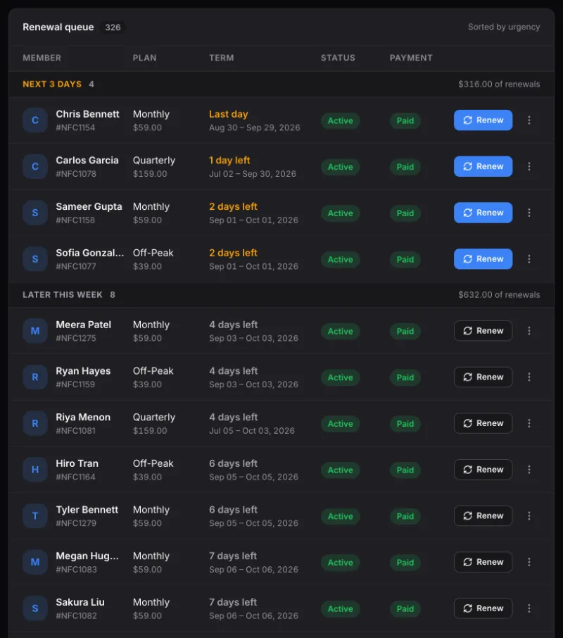This screenshot has height=638, width=563.
Task: Renew Sakura Liu's Monthly plan
Action: click(x=483, y=608)
